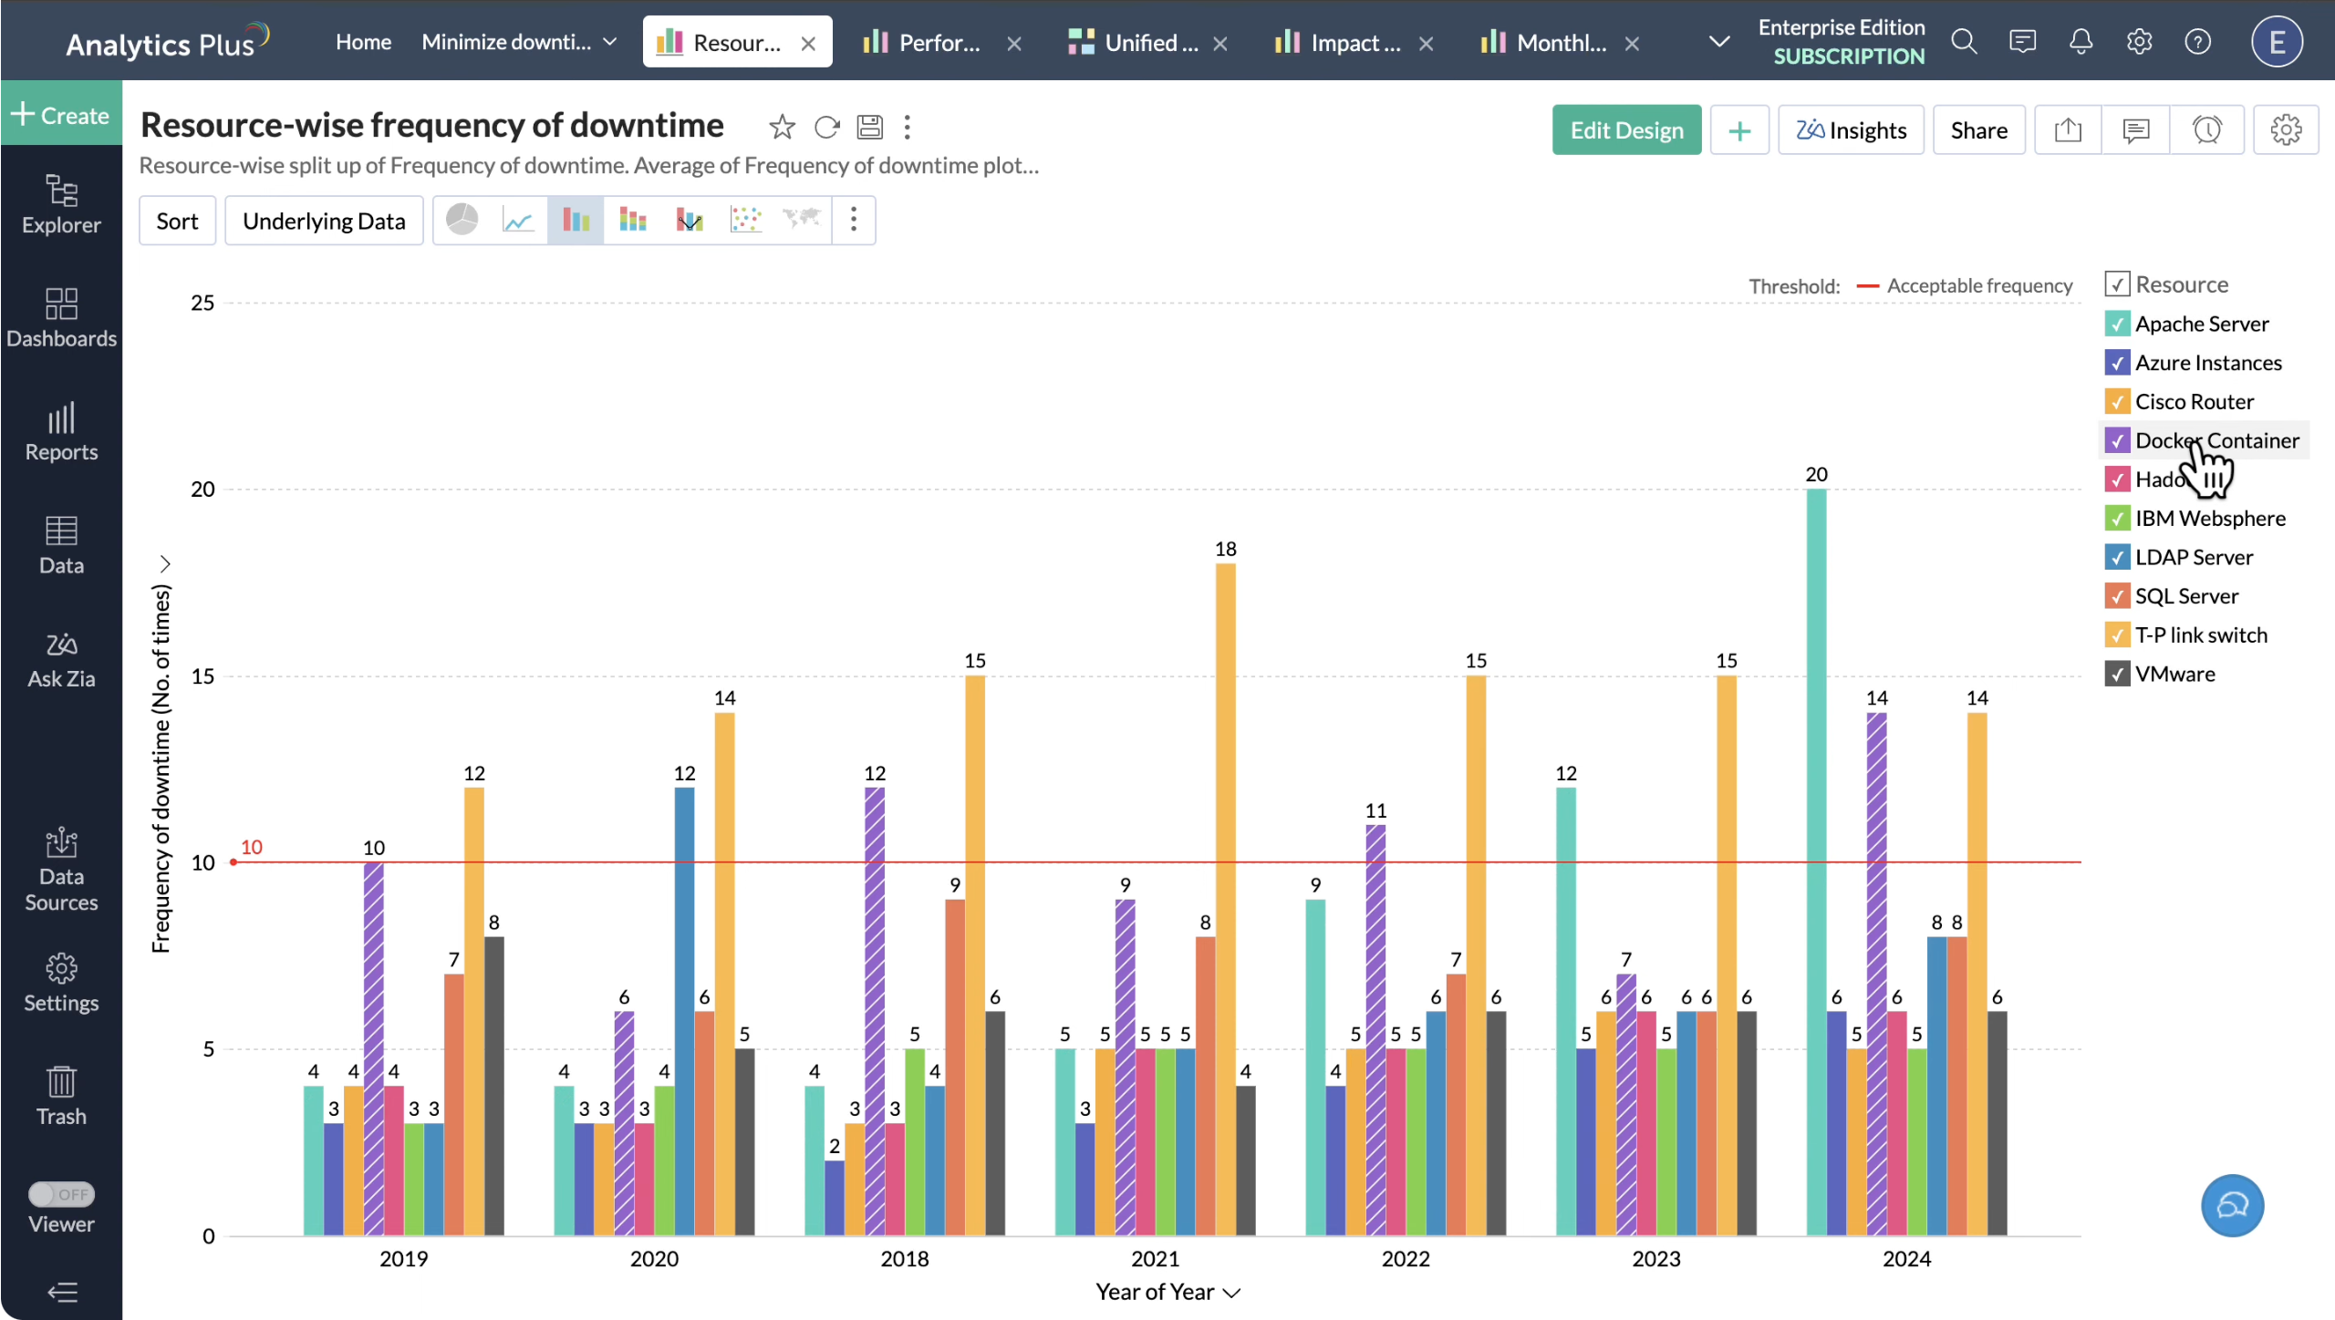2335x1320 pixels.
Task: Choose the scatter plot chart icon
Action: point(745,220)
